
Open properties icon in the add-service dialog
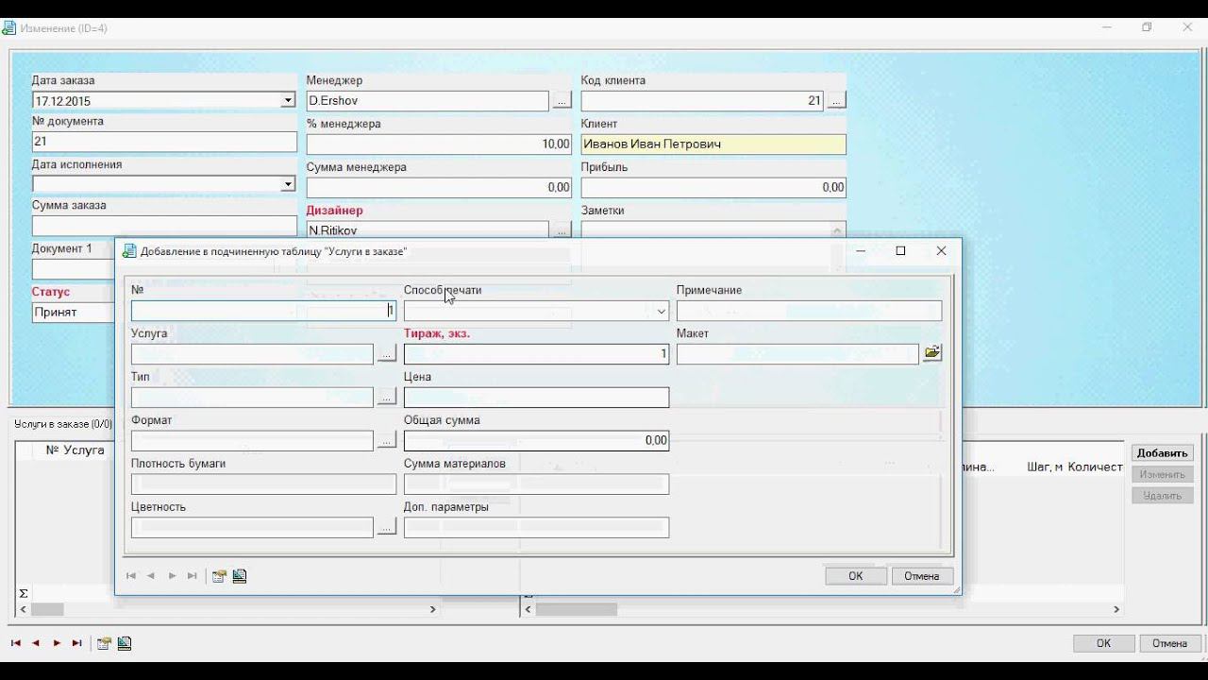219,576
